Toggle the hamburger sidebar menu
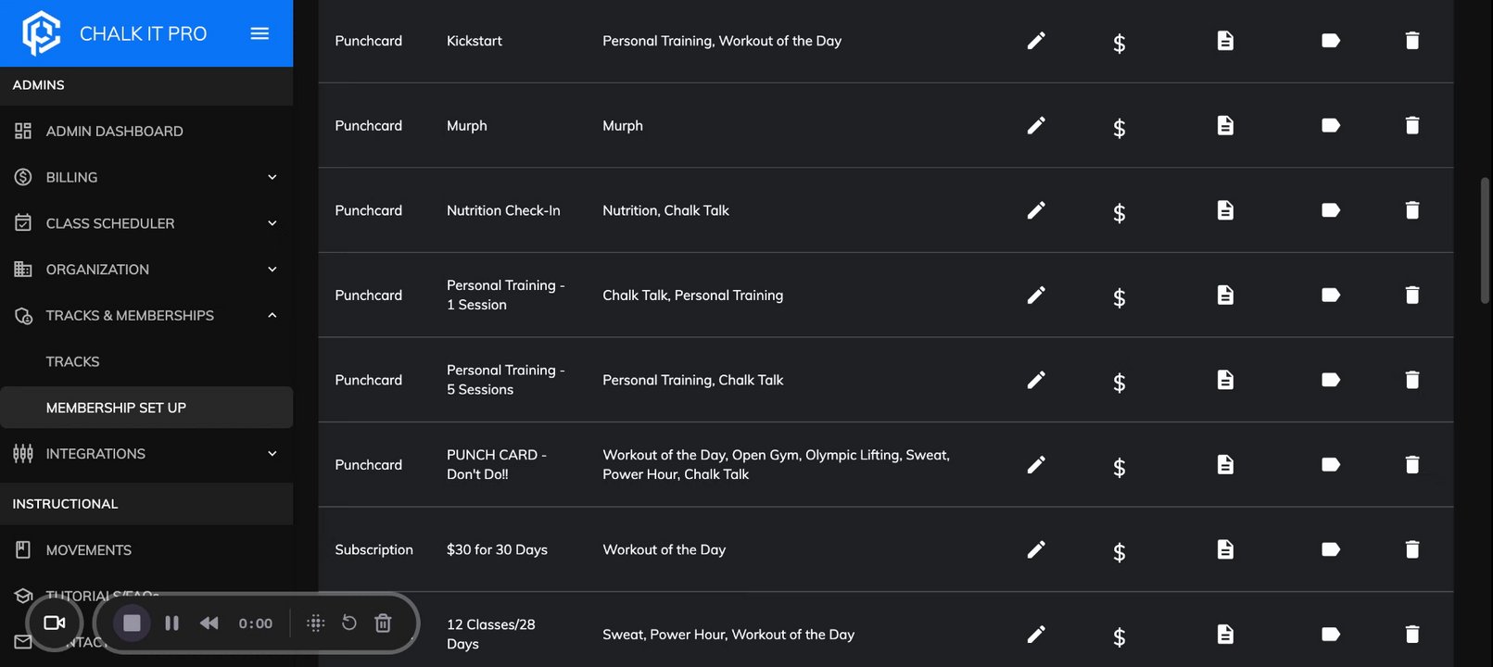1493x667 pixels. pos(259,33)
